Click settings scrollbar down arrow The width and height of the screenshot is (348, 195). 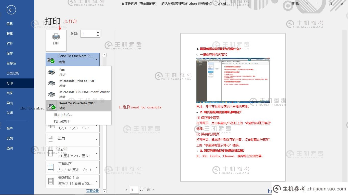pyautogui.click(x=104, y=191)
